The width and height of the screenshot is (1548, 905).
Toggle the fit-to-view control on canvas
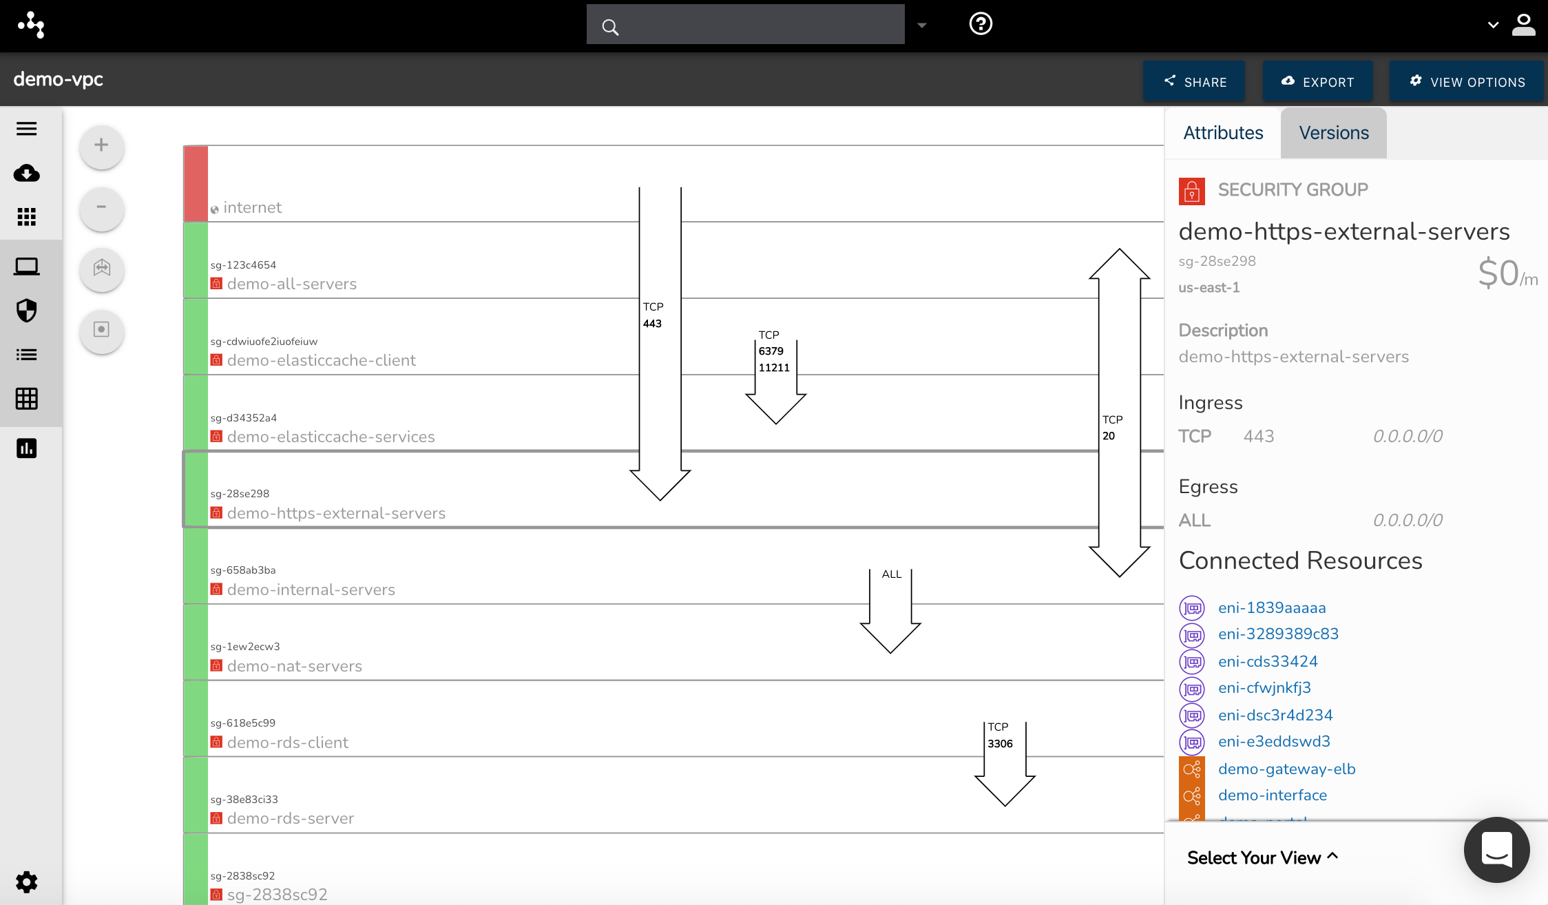(x=101, y=270)
